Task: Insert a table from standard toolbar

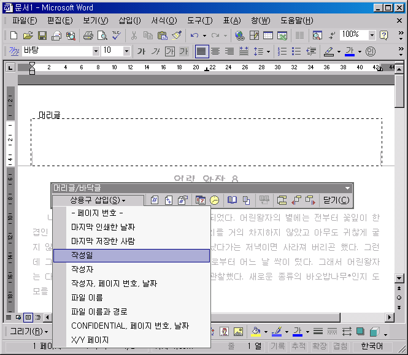Action: click(268, 35)
